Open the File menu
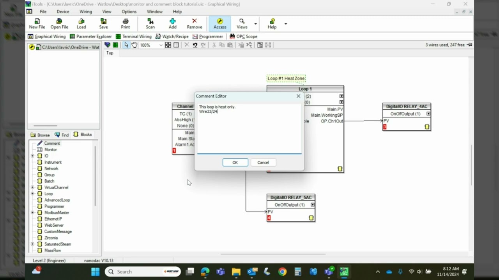Screen dimensions: 499x280 [43, 12]
